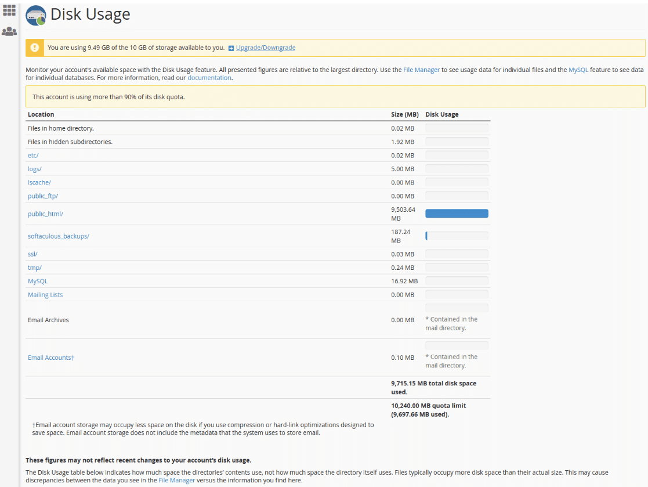Click the Disk Usage header icon

coord(36,16)
